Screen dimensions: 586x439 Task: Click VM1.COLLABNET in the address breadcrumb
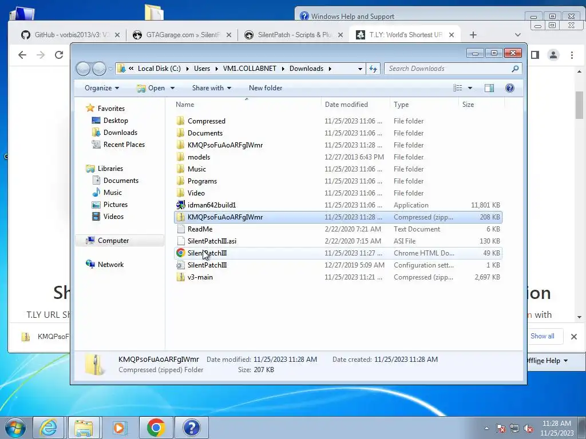[250, 69]
